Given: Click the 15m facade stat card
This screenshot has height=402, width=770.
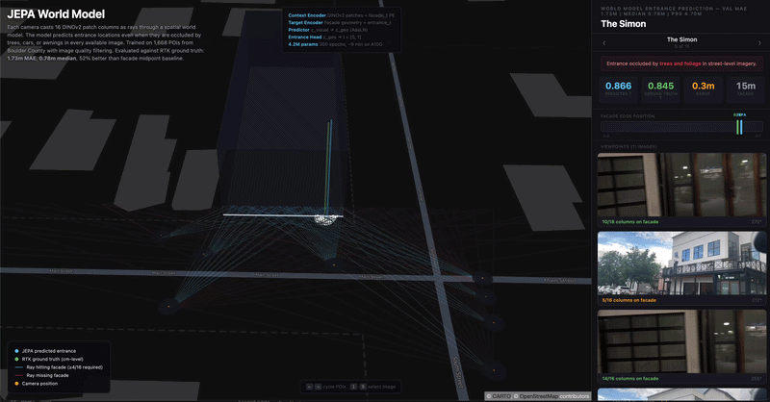Looking at the screenshot, I should pyautogui.click(x=745, y=89).
